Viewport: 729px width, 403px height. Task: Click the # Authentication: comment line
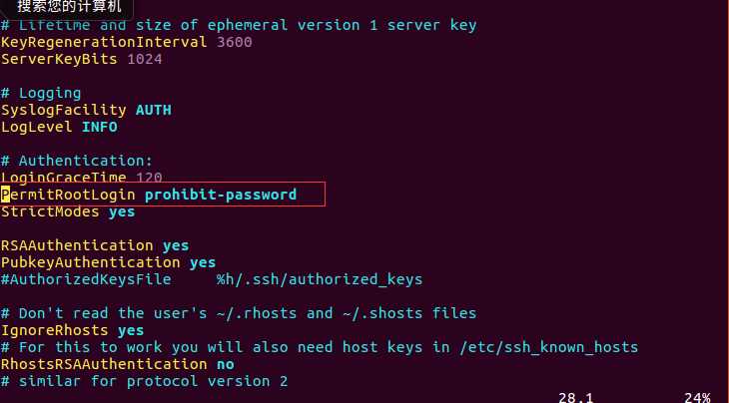77,161
